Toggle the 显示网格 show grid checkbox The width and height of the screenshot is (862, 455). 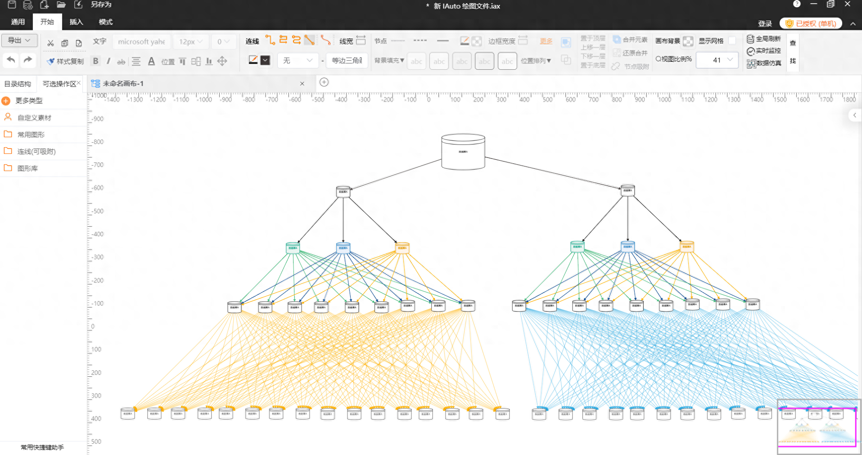pos(732,41)
